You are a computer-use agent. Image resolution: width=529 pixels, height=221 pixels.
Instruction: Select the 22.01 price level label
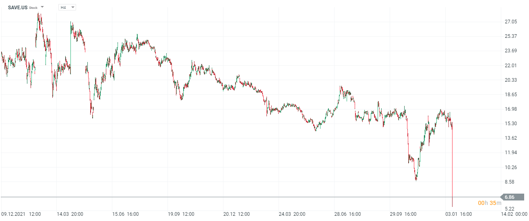click(x=510, y=65)
